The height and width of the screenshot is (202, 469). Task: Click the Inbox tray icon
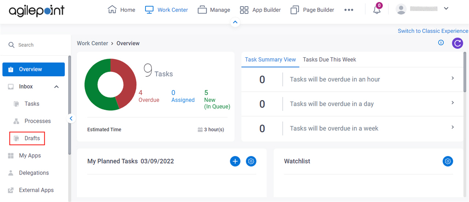tap(11, 87)
